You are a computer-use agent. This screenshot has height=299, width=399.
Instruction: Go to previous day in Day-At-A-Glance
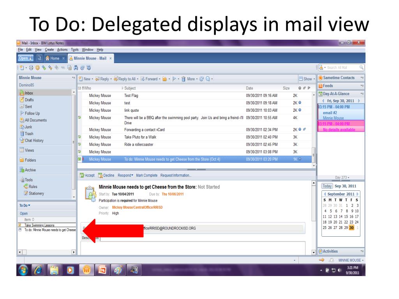(x=323, y=101)
